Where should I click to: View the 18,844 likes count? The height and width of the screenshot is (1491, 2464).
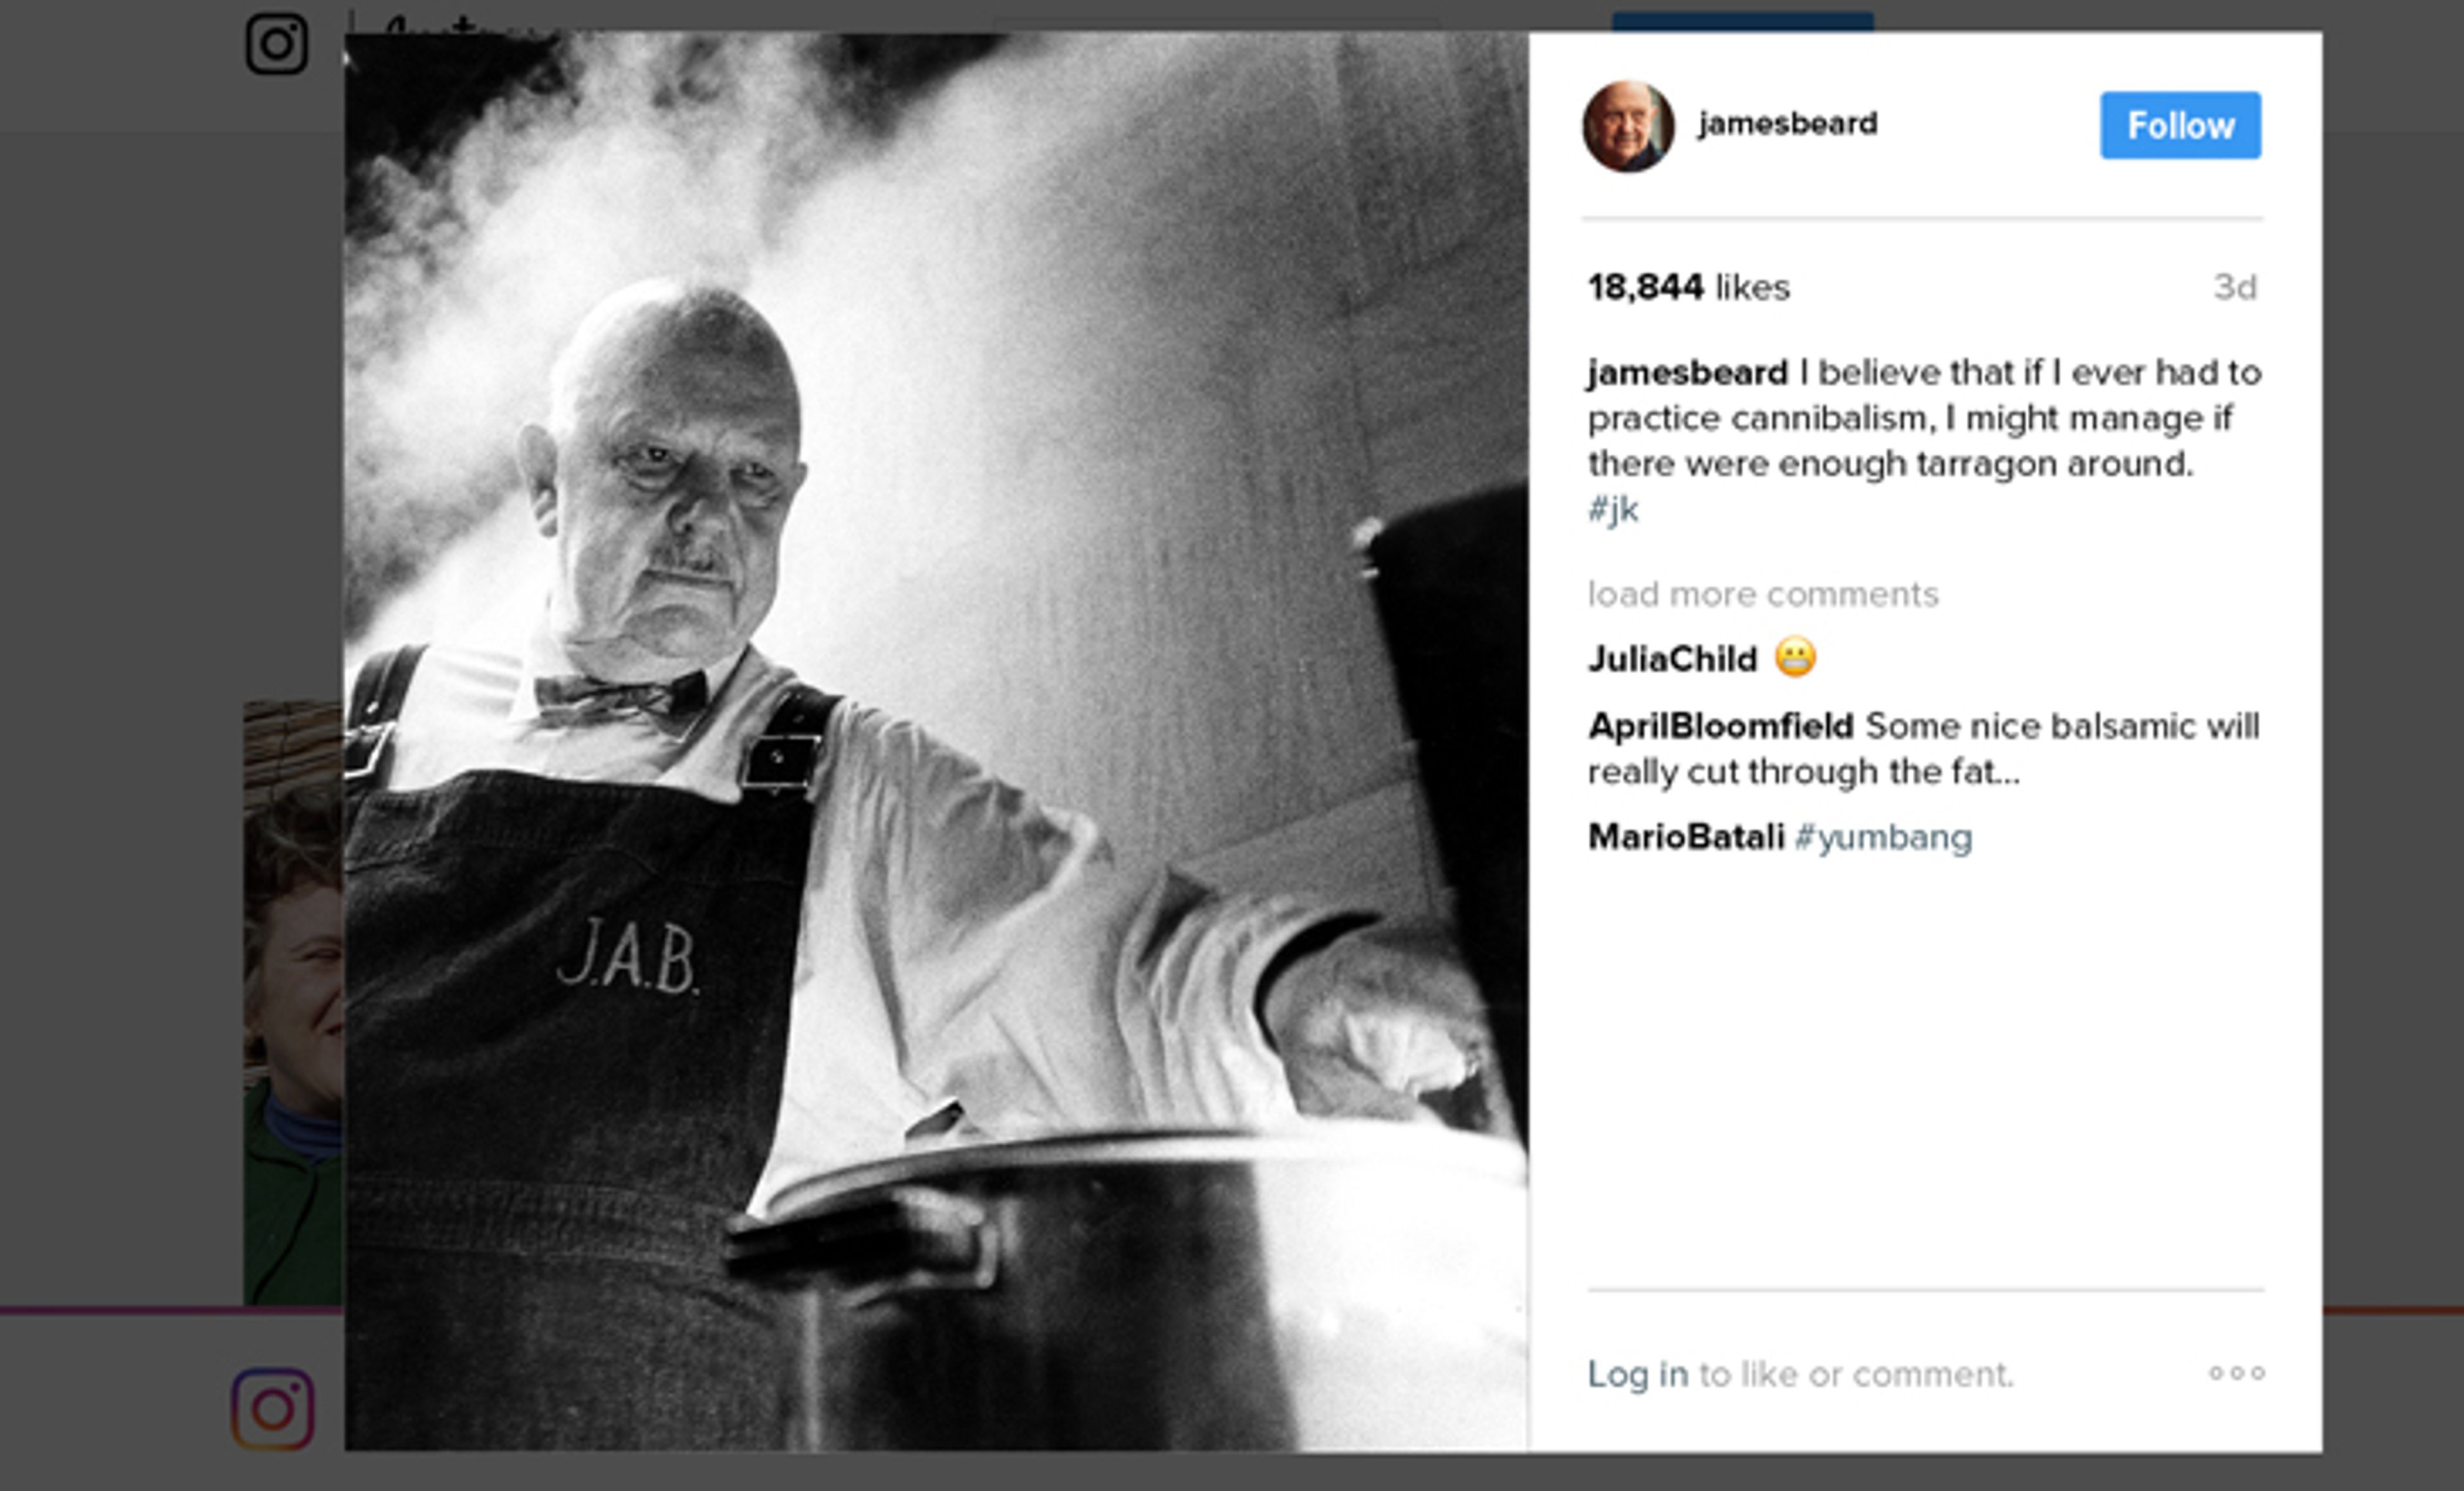click(1689, 288)
